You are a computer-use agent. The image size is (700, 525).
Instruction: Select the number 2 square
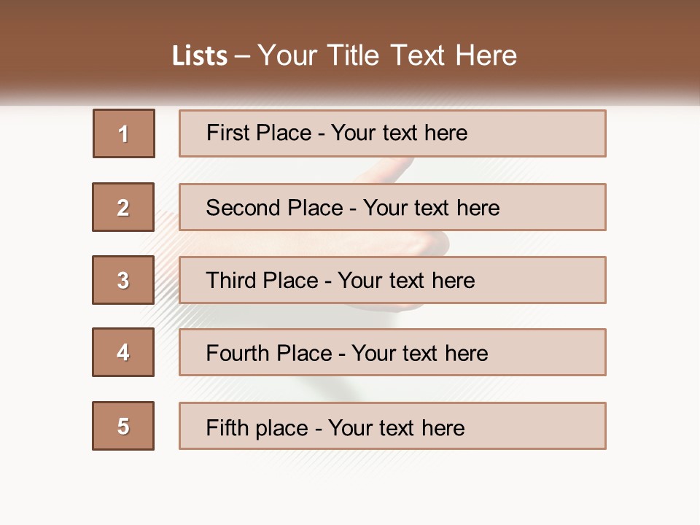pyautogui.click(x=123, y=207)
